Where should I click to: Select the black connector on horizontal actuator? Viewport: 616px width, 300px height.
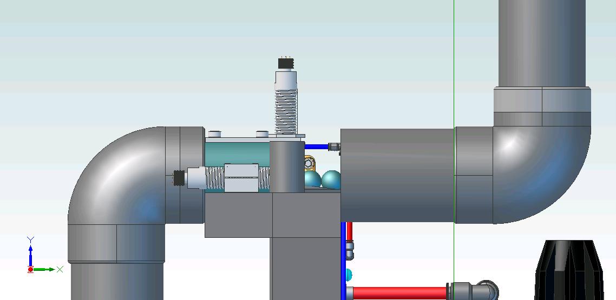point(179,178)
